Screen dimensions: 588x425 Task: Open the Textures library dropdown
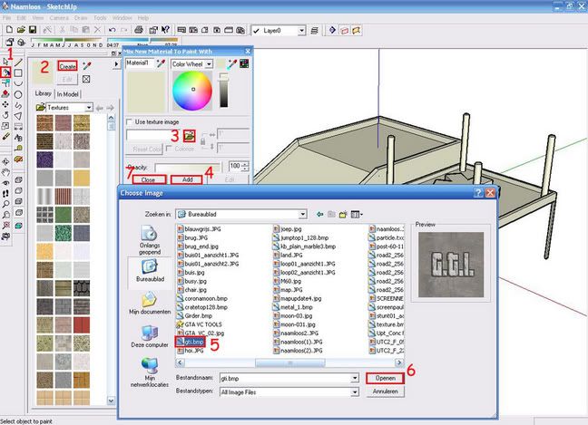tap(89, 108)
